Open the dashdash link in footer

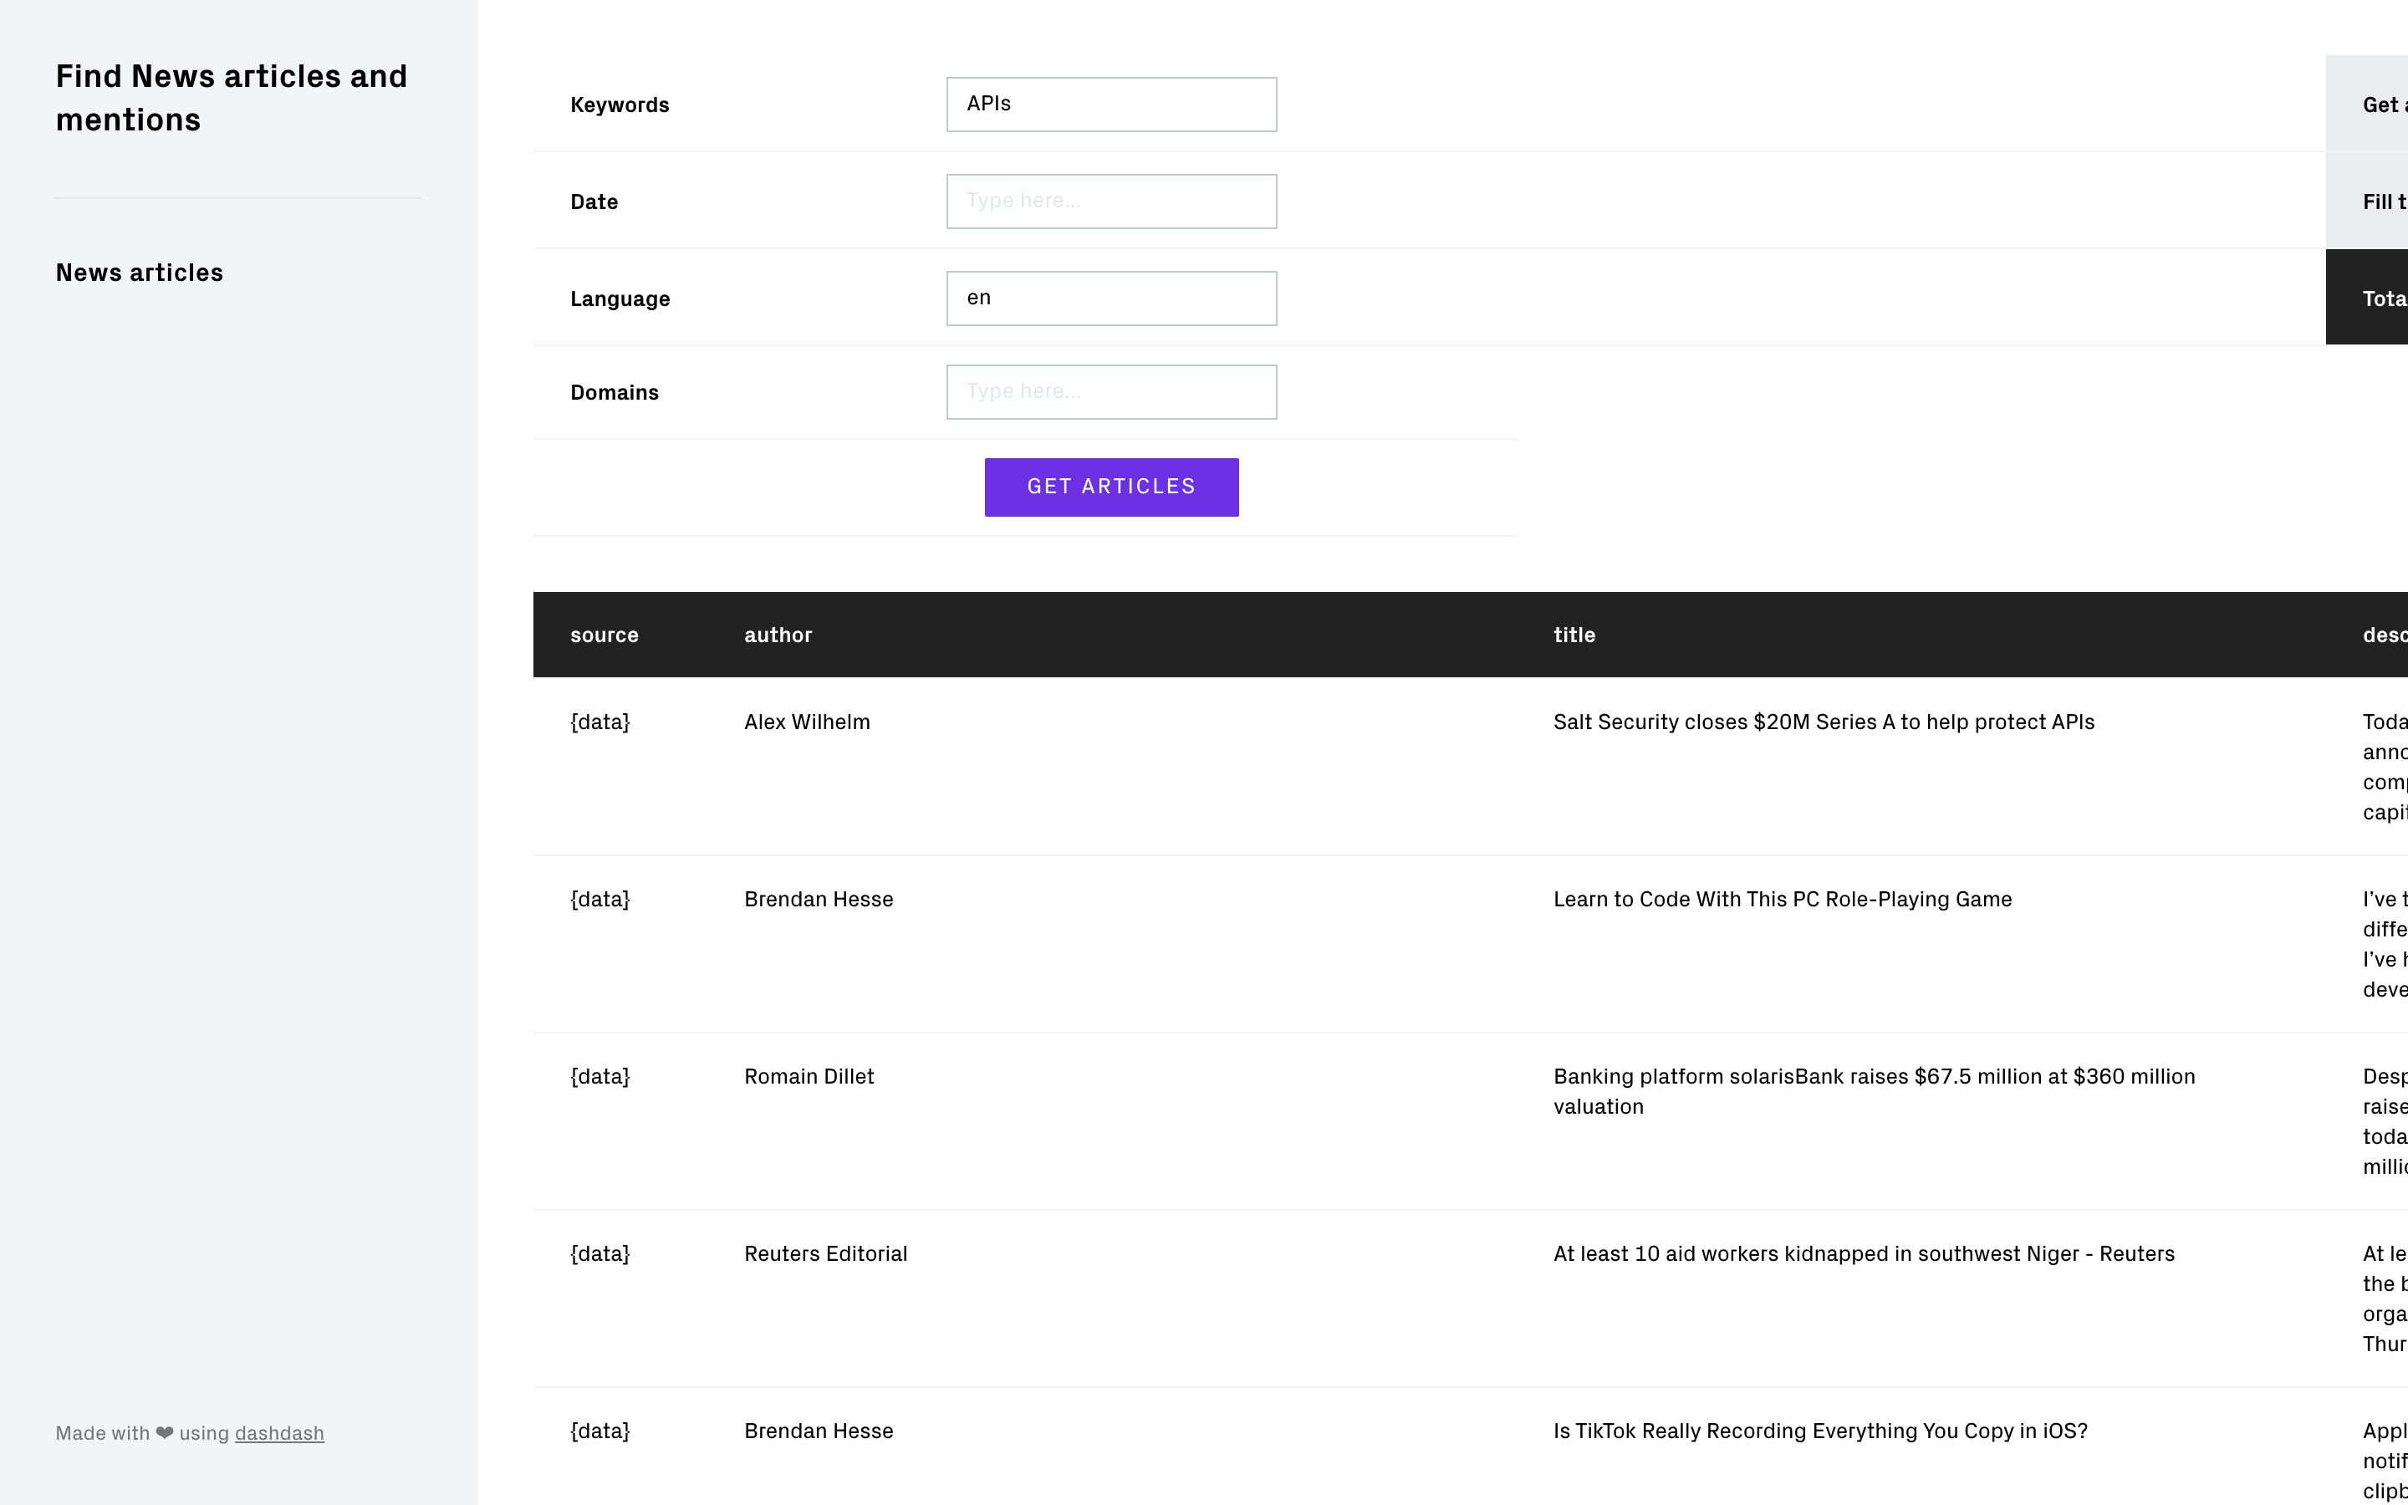point(278,1433)
